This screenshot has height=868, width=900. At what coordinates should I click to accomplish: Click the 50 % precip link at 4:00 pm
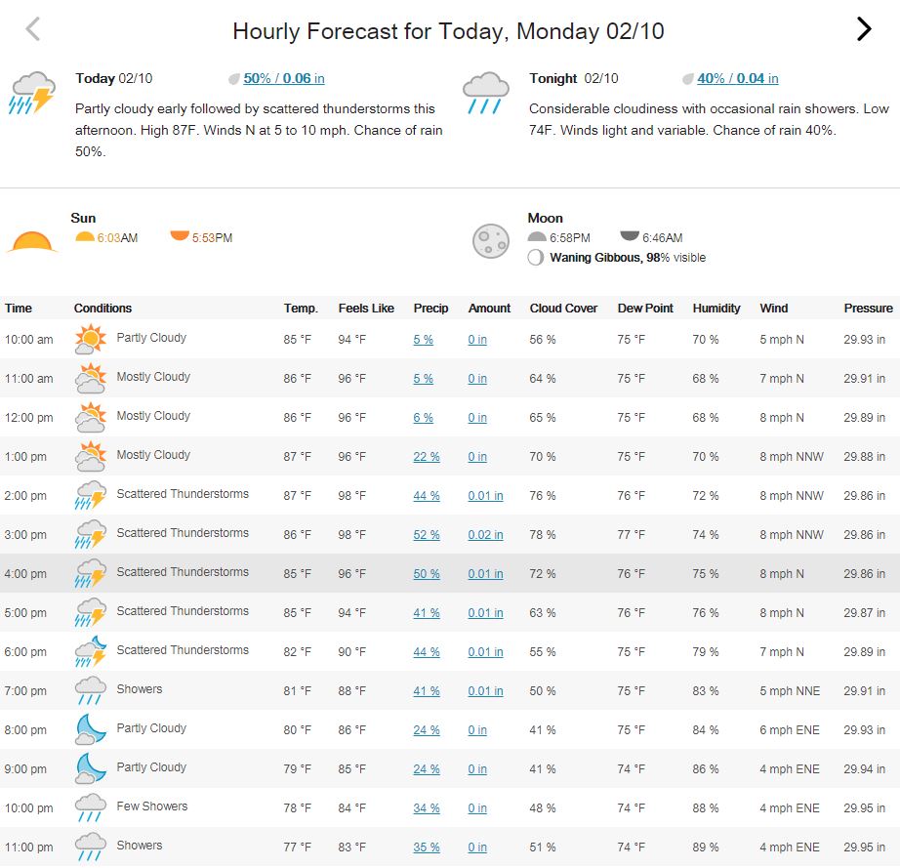pyautogui.click(x=427, y=573)
